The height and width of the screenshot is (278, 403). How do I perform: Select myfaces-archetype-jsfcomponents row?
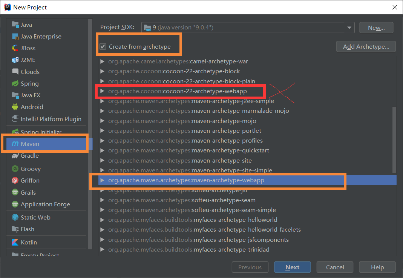[x=247, y=240]
